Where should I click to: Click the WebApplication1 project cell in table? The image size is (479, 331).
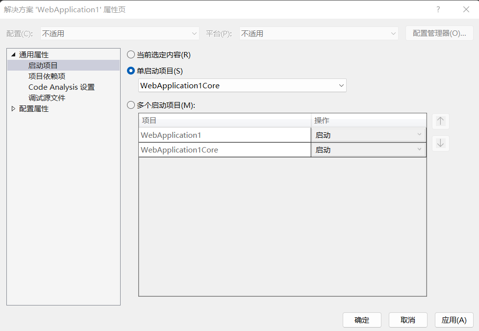coord(225,135)
